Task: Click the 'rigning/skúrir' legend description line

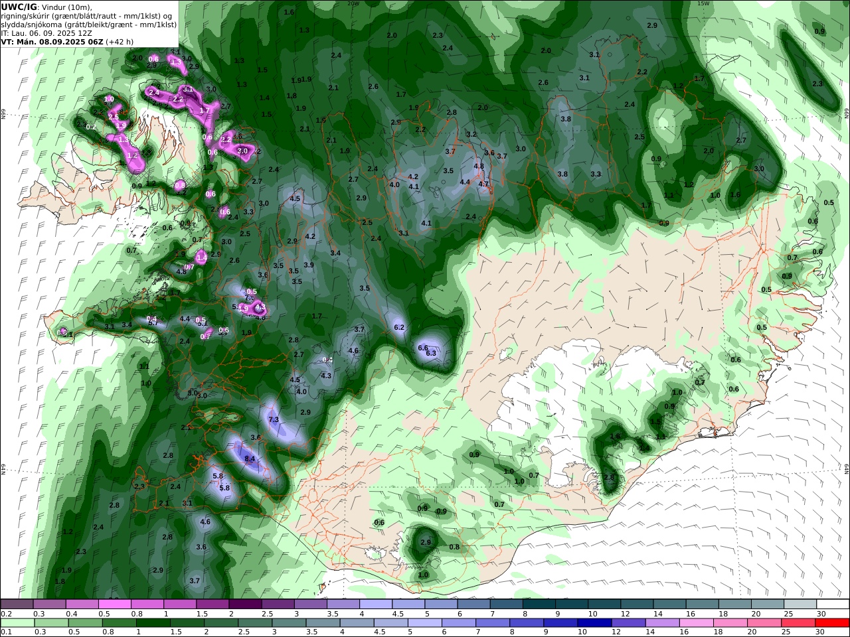Action: click(x=87, y=15)
